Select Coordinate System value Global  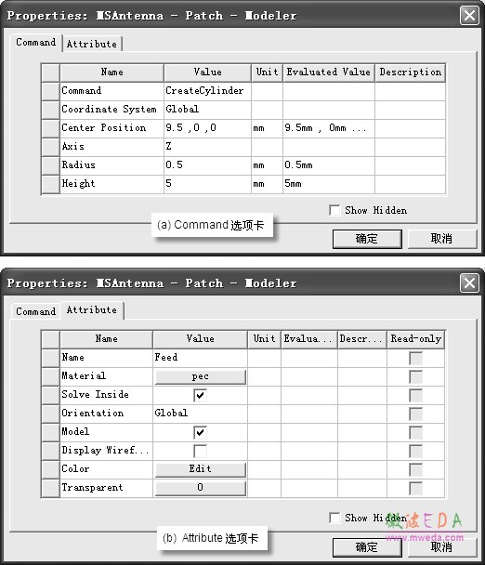pos(207,109)
